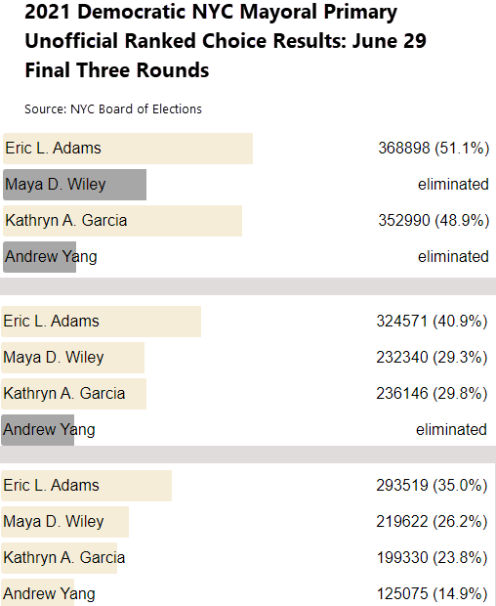The height and width of the screenshot is (606, 496).
Task: Select Andrew Yang 125075 bar
Action: [37, 592]
